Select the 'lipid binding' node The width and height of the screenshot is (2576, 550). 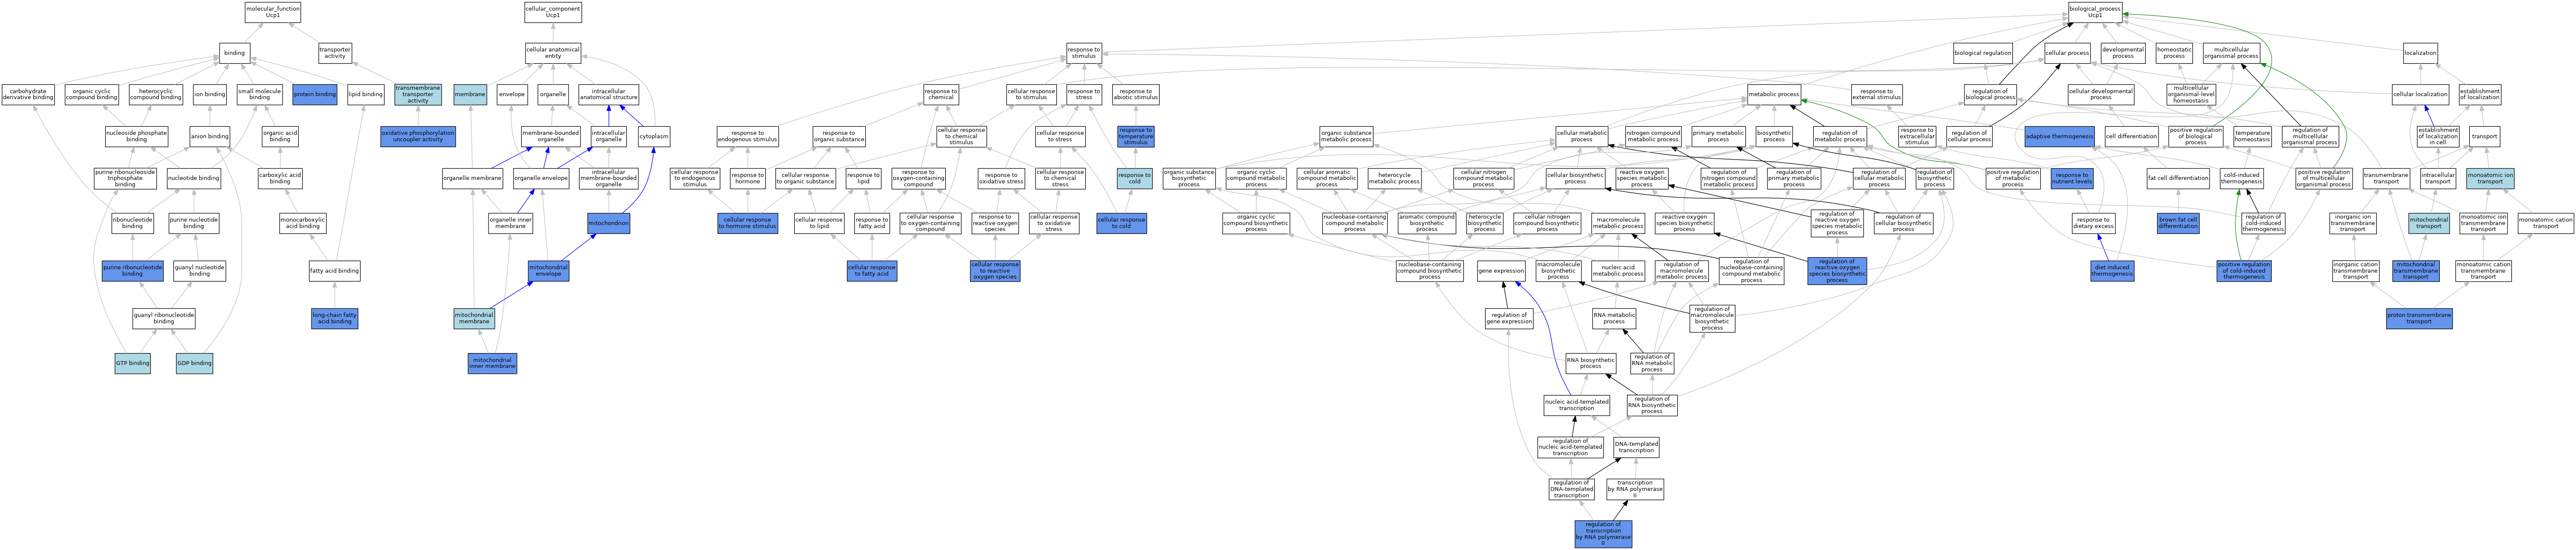coord(365,95)
